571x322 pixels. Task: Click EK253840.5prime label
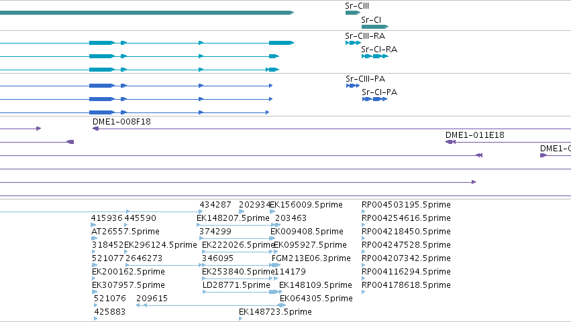(x=238, y=272)
